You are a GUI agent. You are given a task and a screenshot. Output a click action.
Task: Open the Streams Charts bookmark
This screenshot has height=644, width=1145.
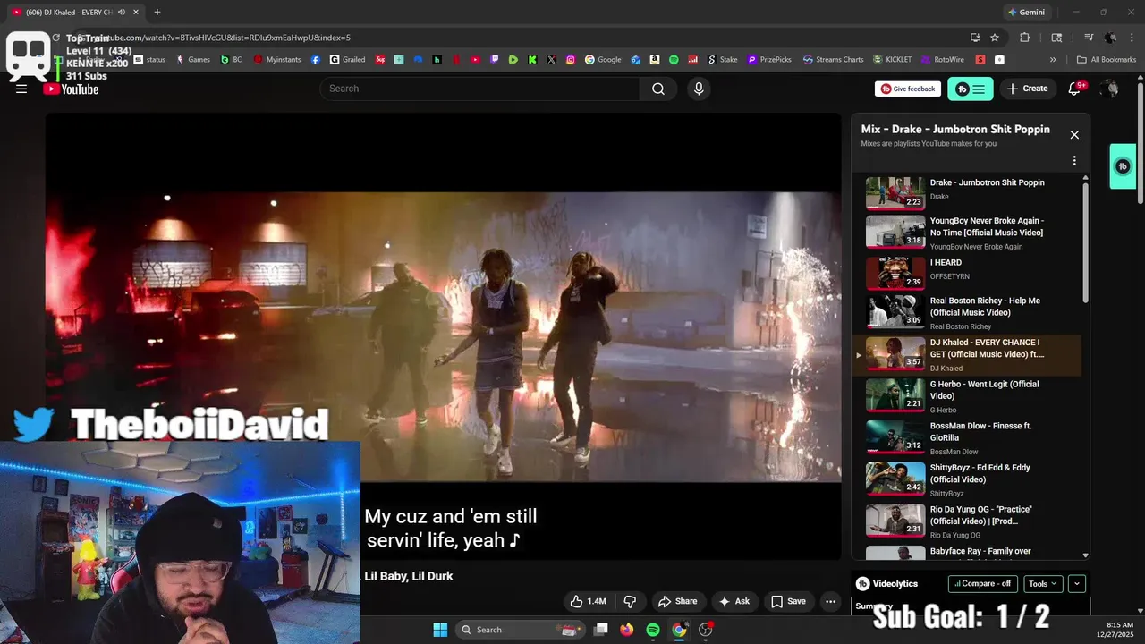833,60
